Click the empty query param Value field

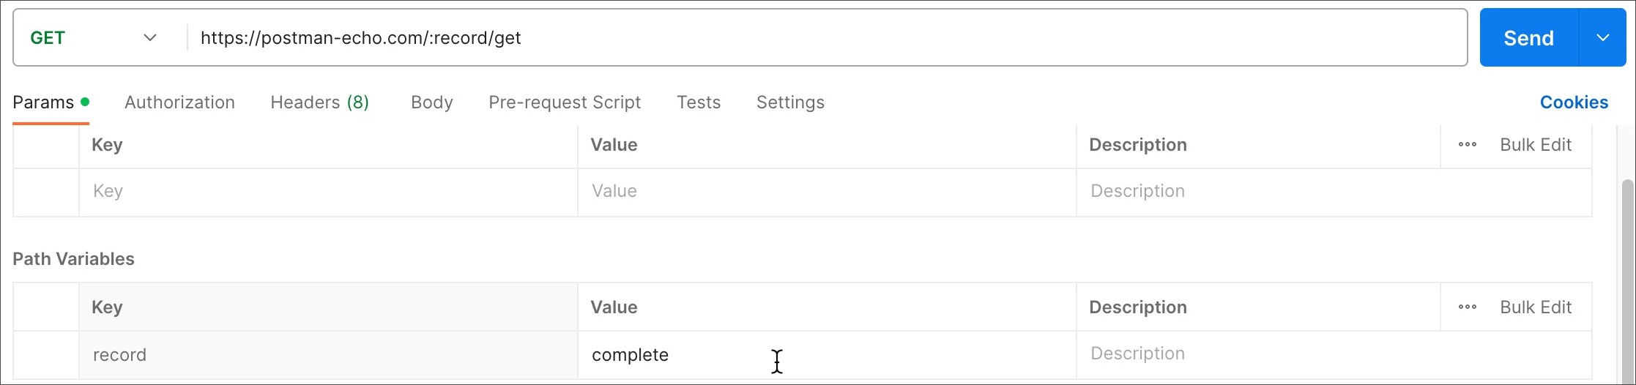[x=826, y=192]
